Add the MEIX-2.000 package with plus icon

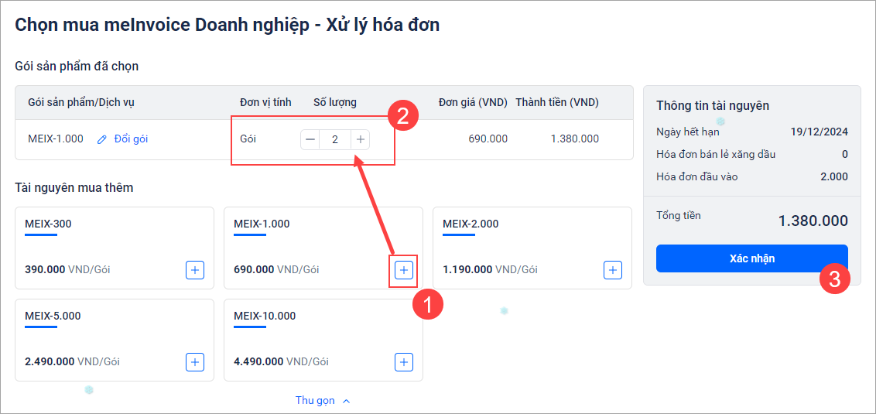coord(613,270)
